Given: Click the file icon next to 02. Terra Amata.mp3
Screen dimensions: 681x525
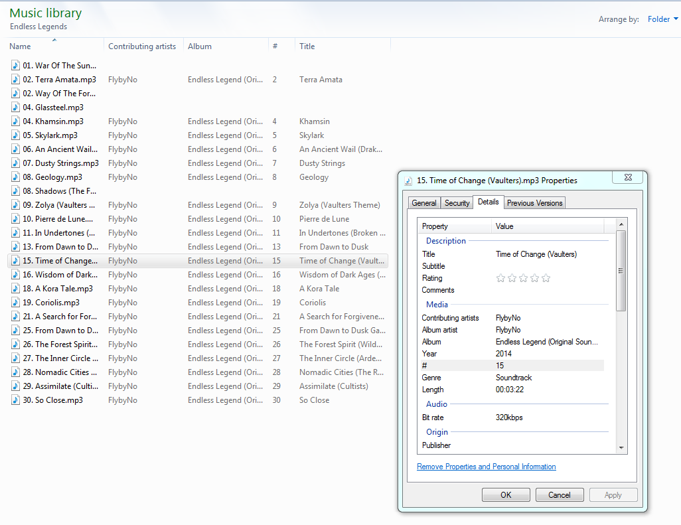Looking at the screenshot, I should coord(16,80).
